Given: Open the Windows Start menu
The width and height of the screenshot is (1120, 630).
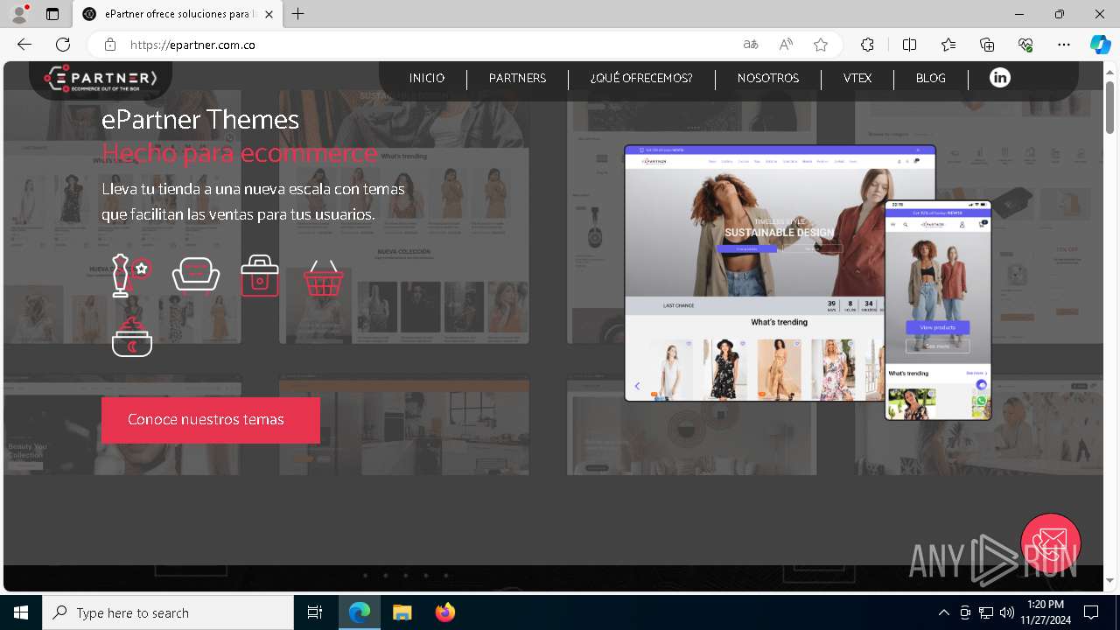Looking at the screenshot, I should [21, 612].
